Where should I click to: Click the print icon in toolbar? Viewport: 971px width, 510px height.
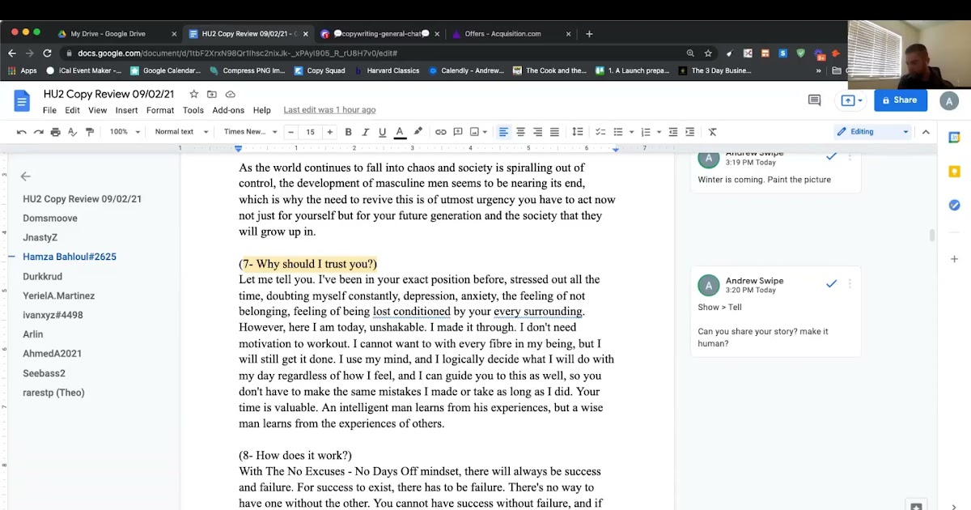[55, 132]
